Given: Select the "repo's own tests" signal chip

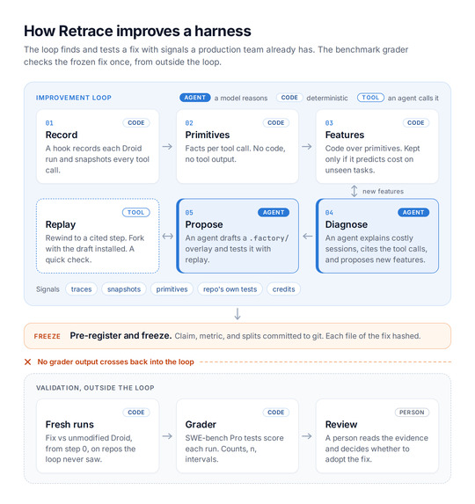Looking at the screenshot, I should click(x=230, y=289).
